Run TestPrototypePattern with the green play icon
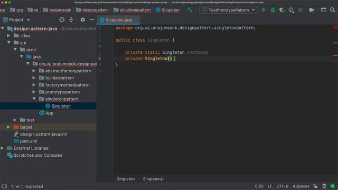This screenshot has width=338, height=190. pyautogui.click(x=264, y=10)
